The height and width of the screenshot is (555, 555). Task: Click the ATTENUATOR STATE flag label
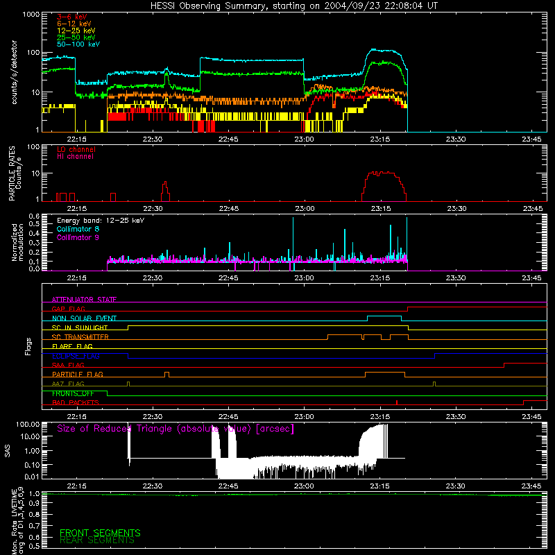(84, 300)
